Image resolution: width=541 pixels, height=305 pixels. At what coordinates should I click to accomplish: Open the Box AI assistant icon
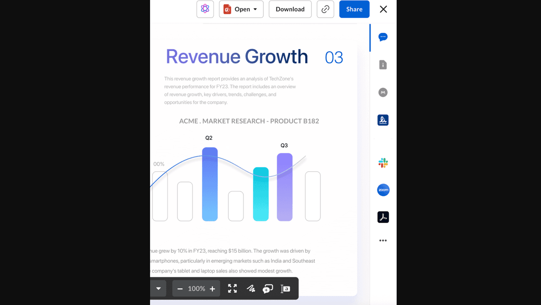tap(205, 9)
